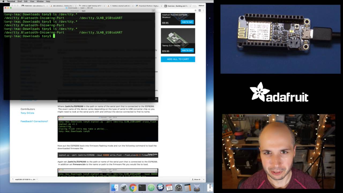Open Calendar from the dock

pyautogui.click(x=169, y=188)
